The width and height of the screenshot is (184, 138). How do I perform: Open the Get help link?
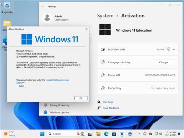(x=108, y=102)
